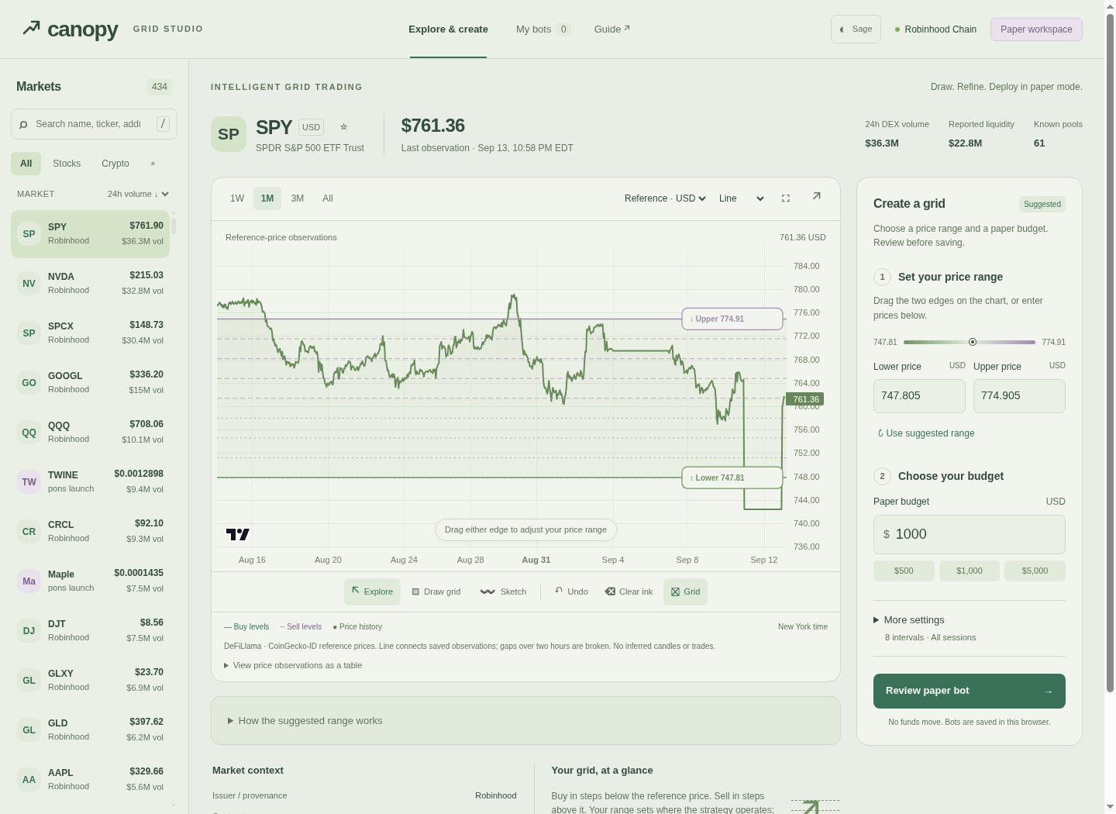Click Paper workspace button

point(1036,29)
